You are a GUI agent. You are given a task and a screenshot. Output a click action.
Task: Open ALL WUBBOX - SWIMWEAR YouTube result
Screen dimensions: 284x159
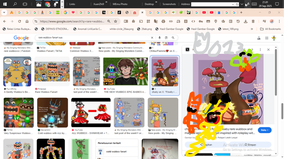pos(91,113)
